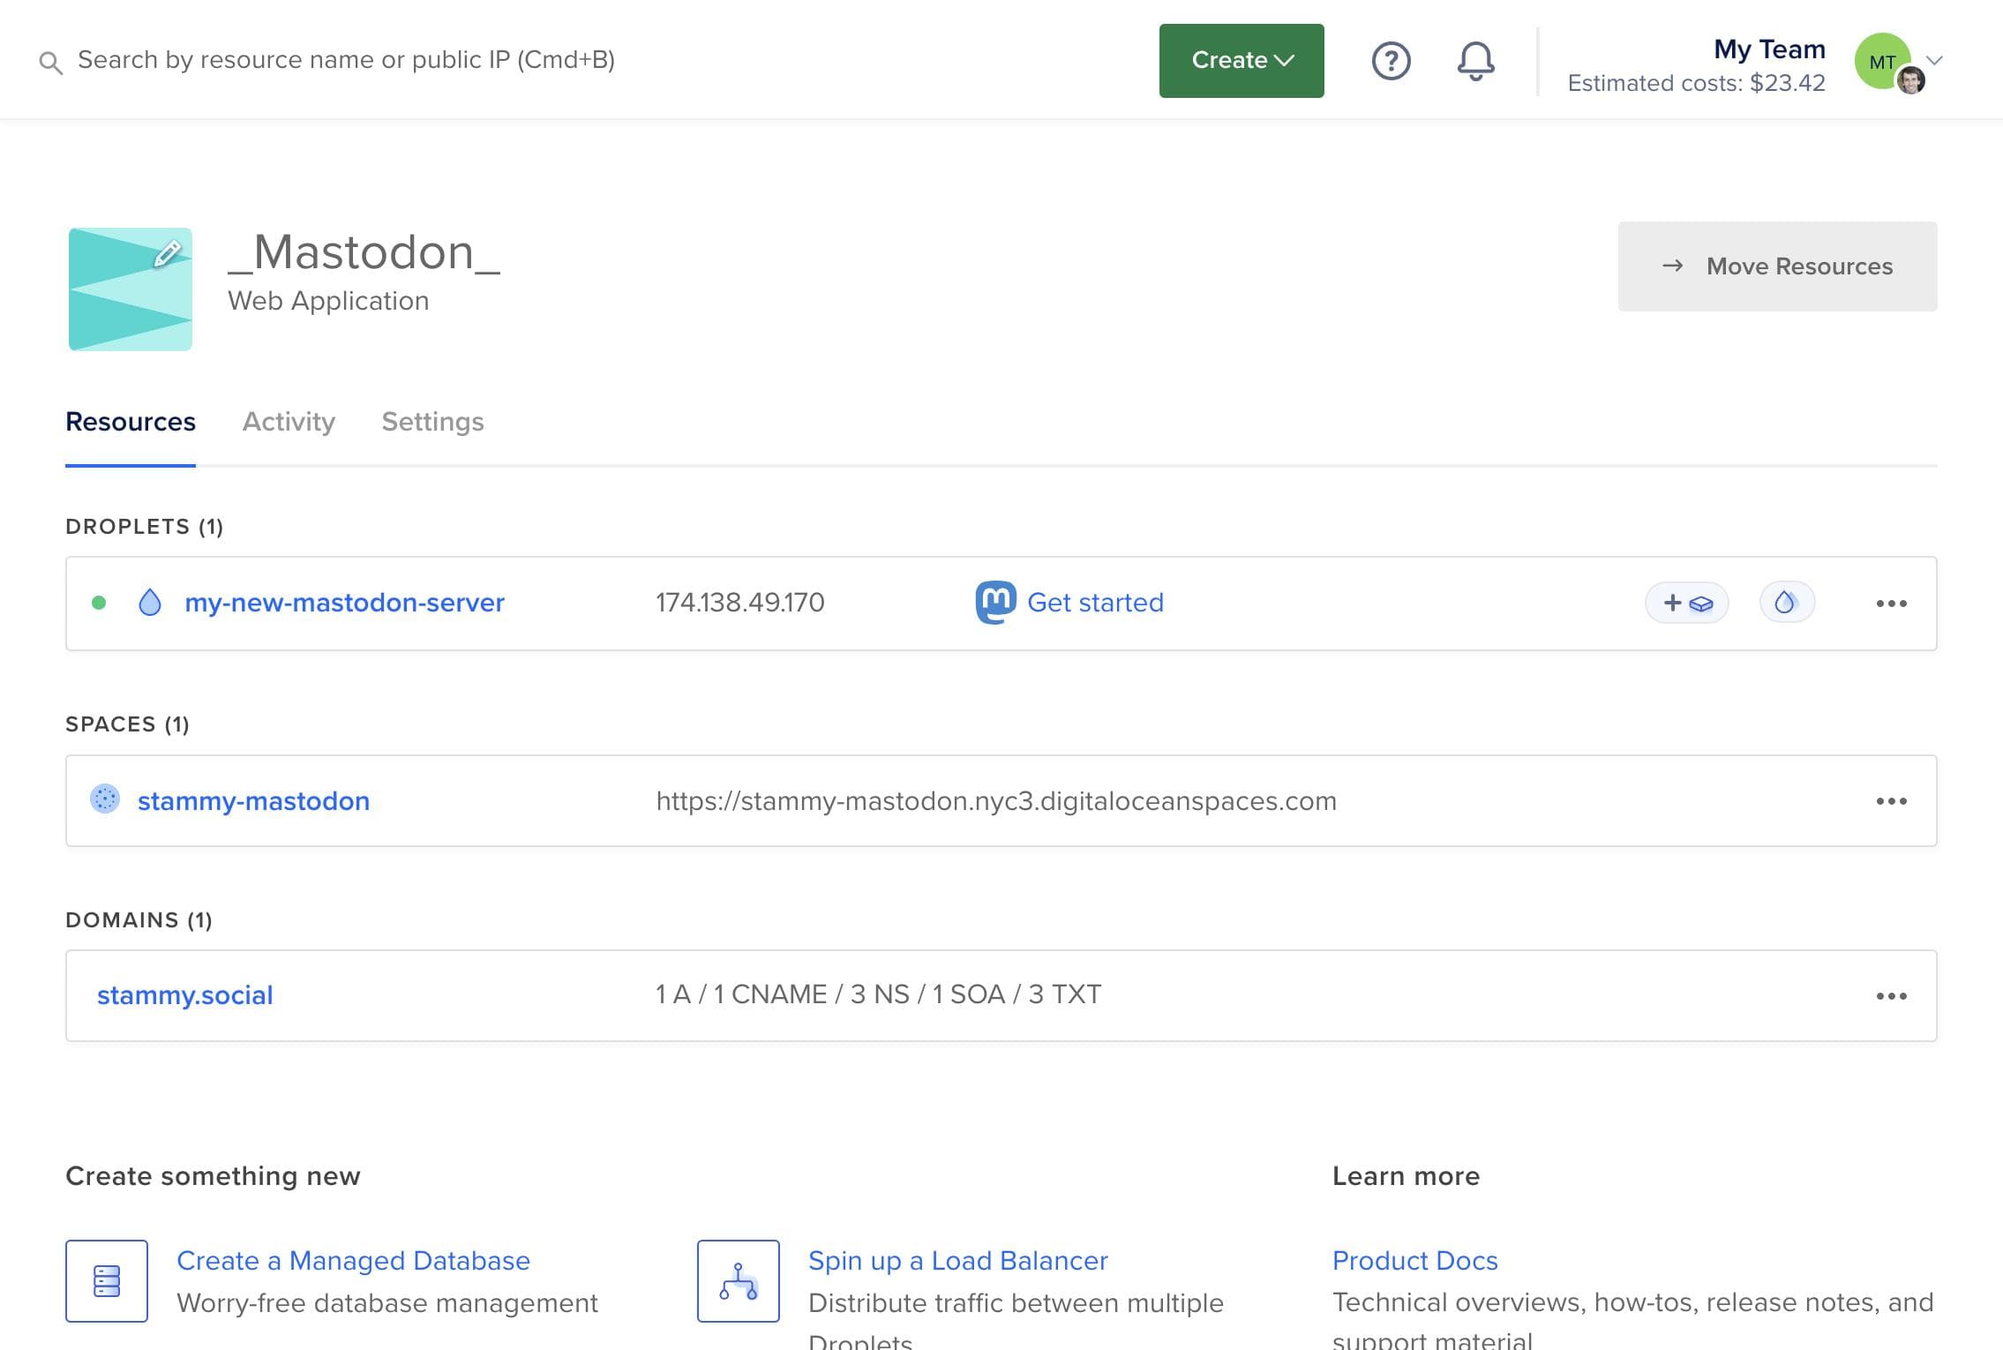The height and width of the screenshot is (1350, 2003).
Task: Expand the account menu chevron
Action: tap(1935, 60)
